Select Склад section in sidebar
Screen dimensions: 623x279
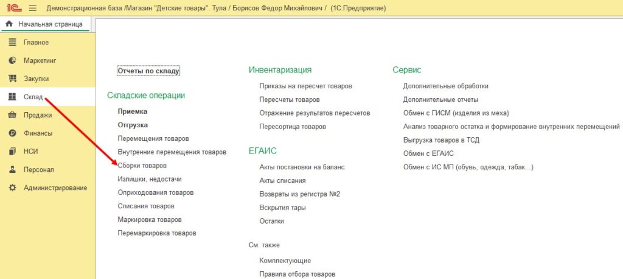(33, 97)
